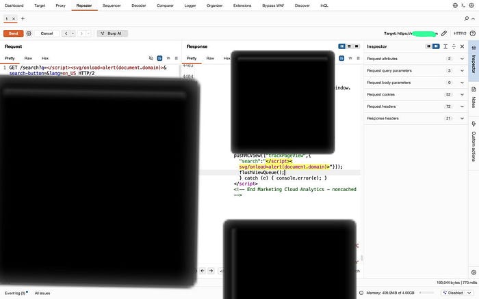Dock Inspector panel on the right
This screenshot has width=479, height=299.
(x=436, y=46)
